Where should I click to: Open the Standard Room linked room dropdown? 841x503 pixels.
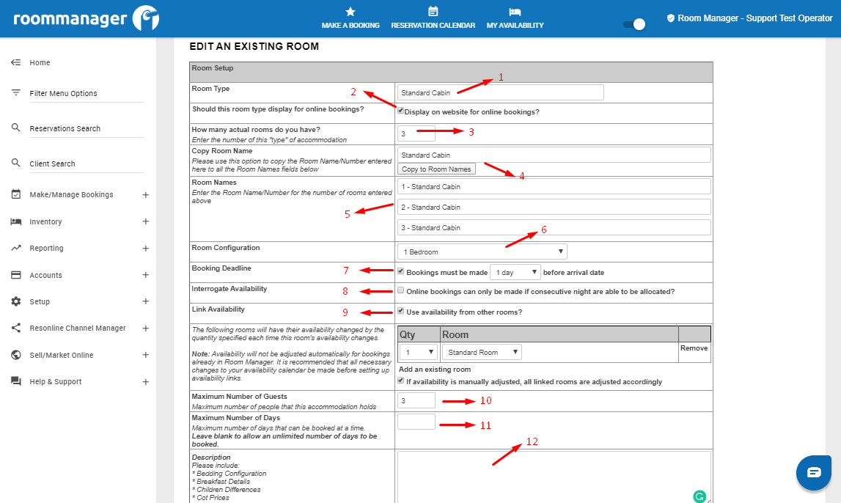click(482, 352)
